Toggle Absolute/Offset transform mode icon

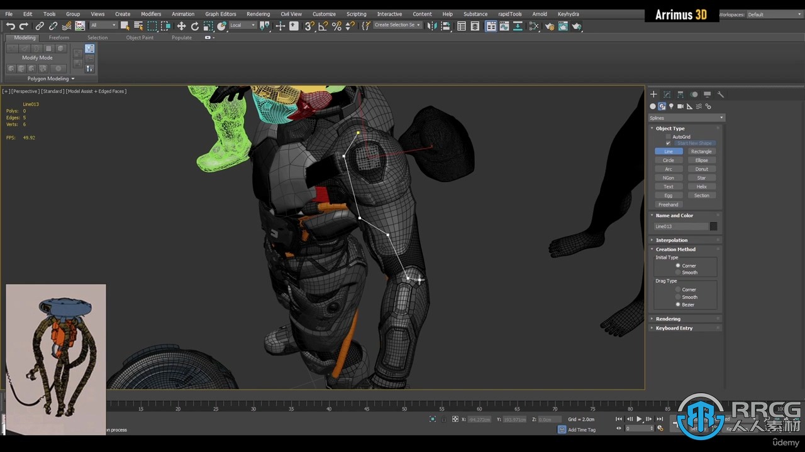coord(455,419)
